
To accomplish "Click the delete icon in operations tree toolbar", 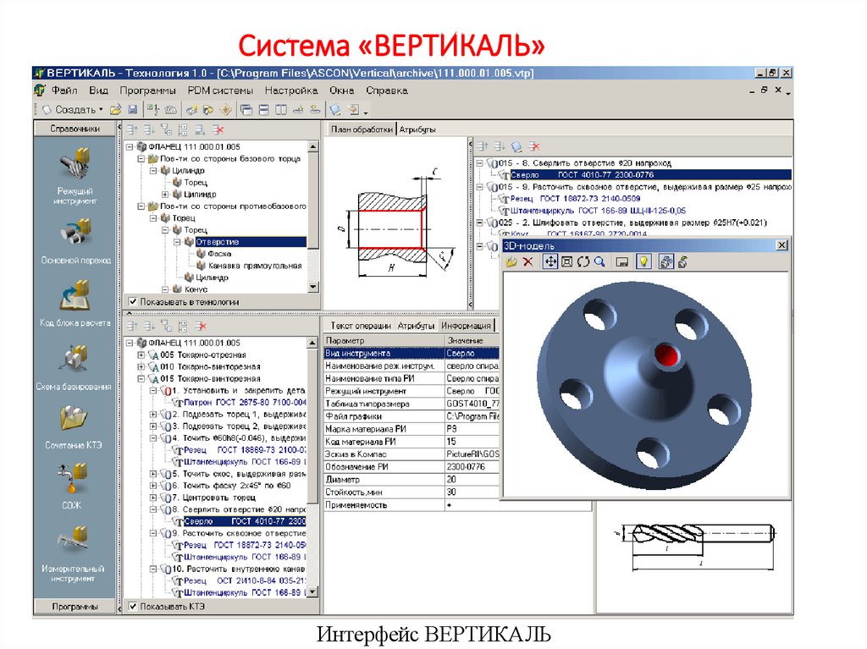I will [x=201, y=326].
